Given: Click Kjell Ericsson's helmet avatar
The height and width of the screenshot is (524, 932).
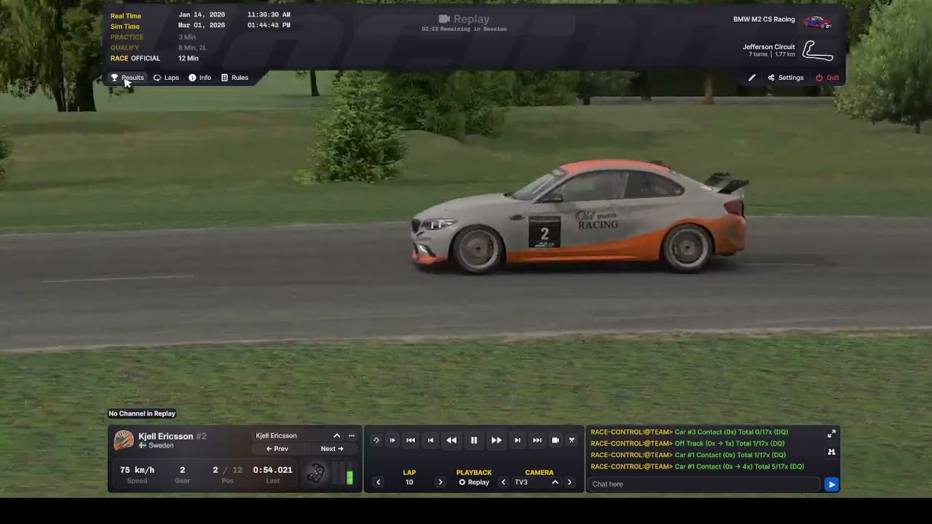Looking at the screenshot, I should (x=124, y=440).
